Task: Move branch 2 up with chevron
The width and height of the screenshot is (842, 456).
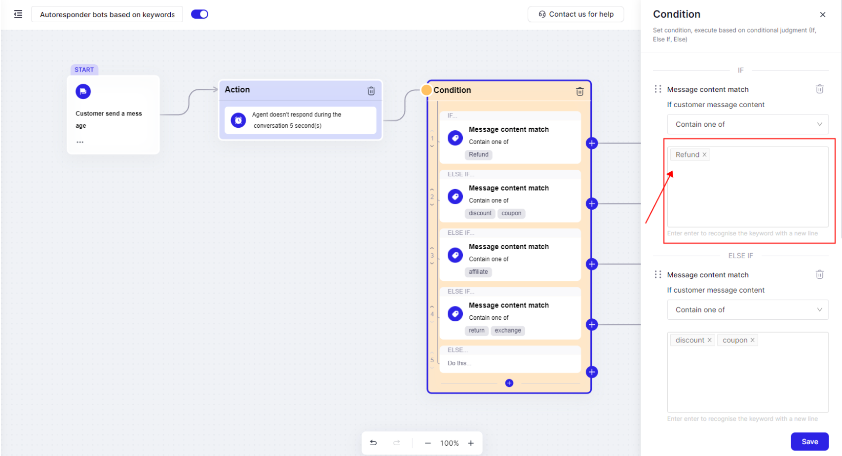Action: [x=432, y=190]
